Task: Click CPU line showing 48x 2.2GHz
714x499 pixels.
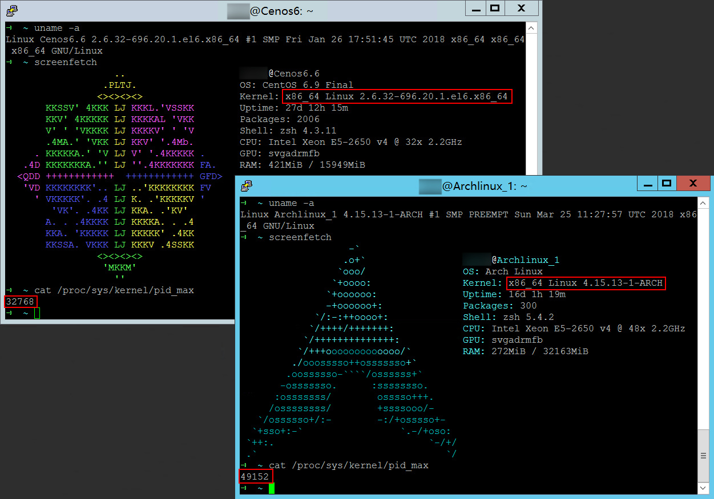Action: point(574,328)
